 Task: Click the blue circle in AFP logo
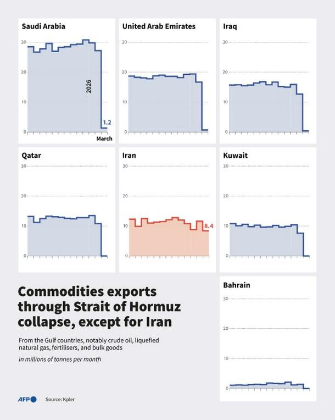click(x=33, y=399)
